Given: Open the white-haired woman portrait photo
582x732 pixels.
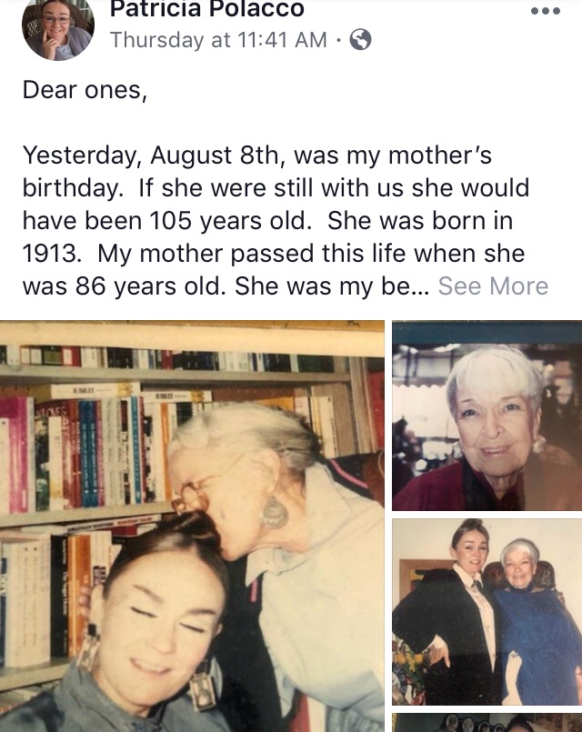Looking at the screenshot, I should point(487,416).
